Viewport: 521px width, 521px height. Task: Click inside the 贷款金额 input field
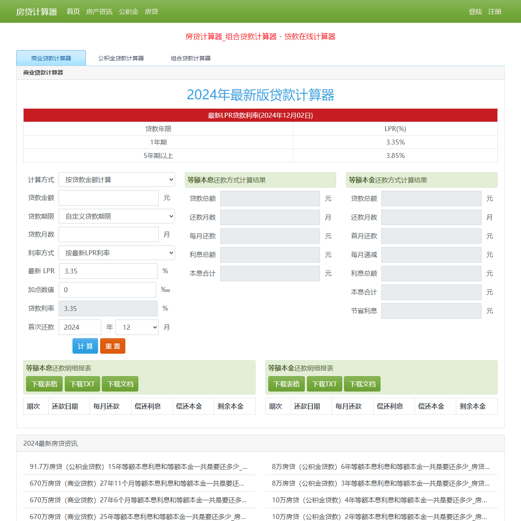point(108,198)
